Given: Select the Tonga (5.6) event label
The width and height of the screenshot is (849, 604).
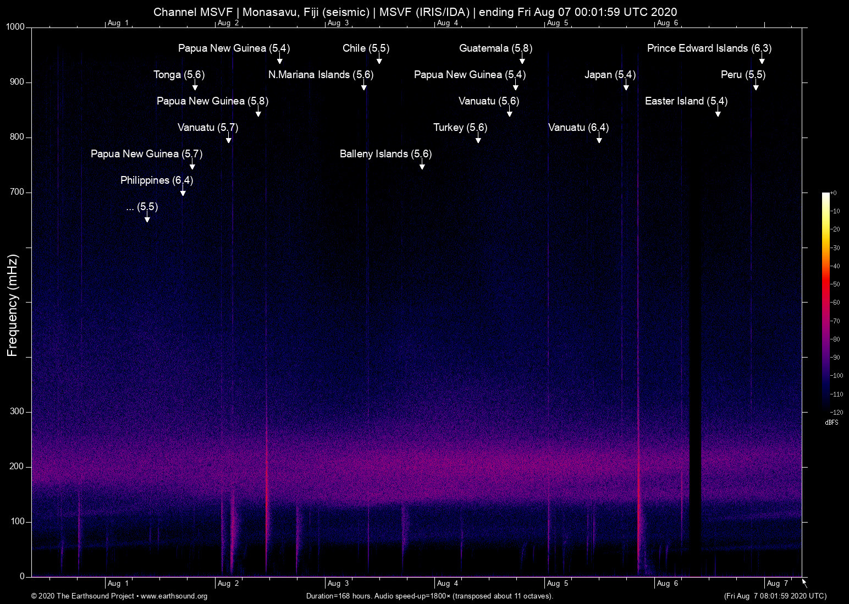Looking at the screenshot, I should coord(179,75).
